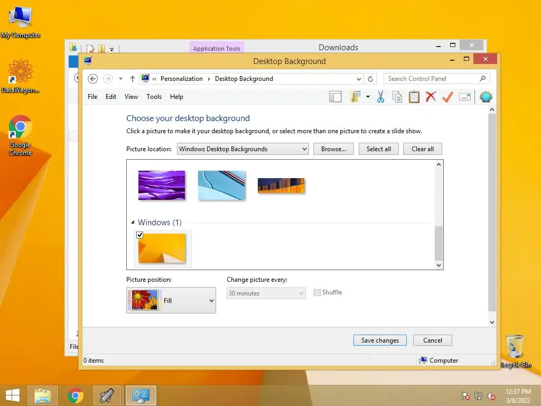The width and height of the screenshot is (541, 406).
Task: Open the Picture position Fill dropdown
Action: (x=171, y=300)
